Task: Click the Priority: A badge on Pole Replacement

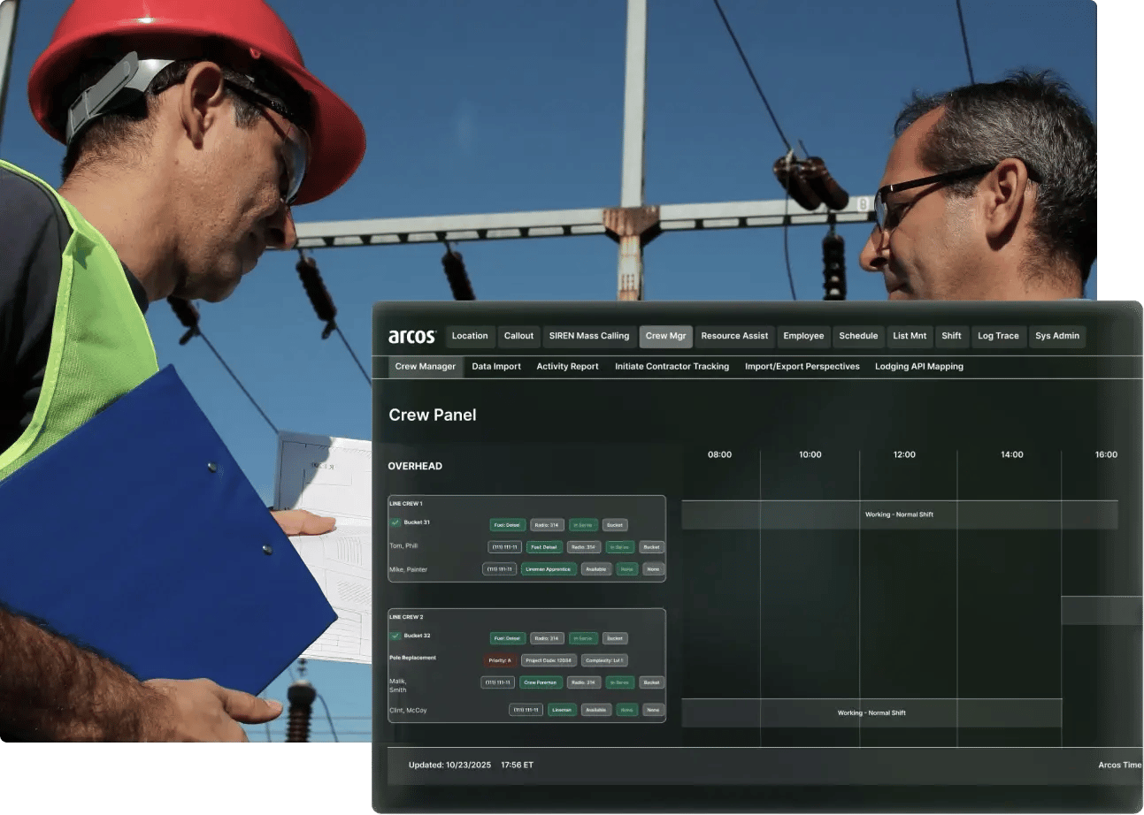Action: click(500, 660)
